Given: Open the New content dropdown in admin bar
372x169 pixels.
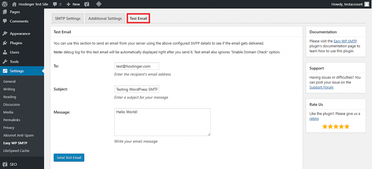Looking at the screenshot, I should coord(73,4).
